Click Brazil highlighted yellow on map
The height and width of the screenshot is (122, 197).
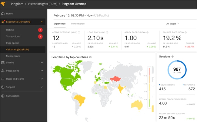(x=80, y=100)
